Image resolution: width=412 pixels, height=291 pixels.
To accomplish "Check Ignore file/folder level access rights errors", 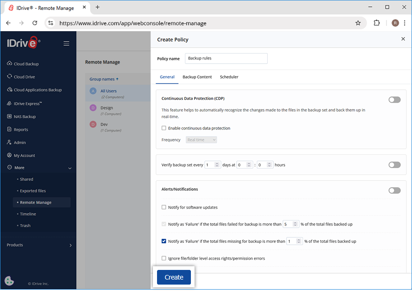I will [164, 258].
